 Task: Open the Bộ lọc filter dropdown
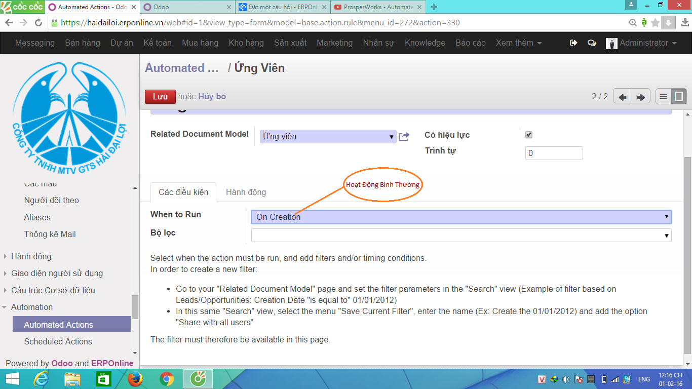point(461,236)
